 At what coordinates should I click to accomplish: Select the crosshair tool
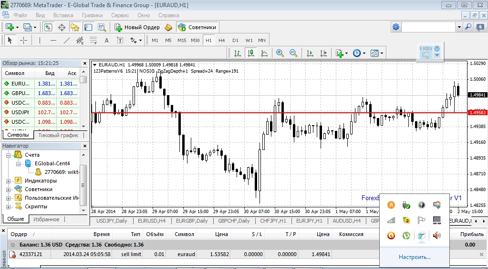tap(24, 40)
